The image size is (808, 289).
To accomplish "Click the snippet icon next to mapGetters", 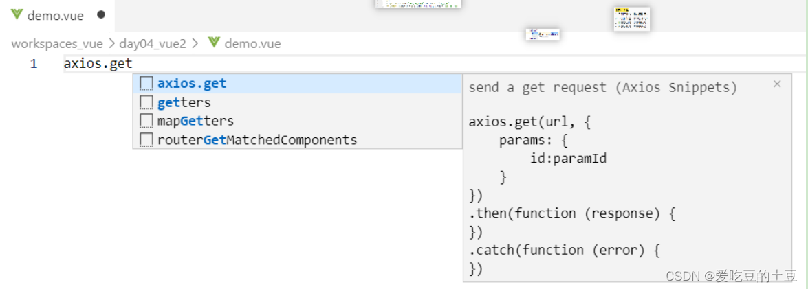I will [x=146, y=121].
